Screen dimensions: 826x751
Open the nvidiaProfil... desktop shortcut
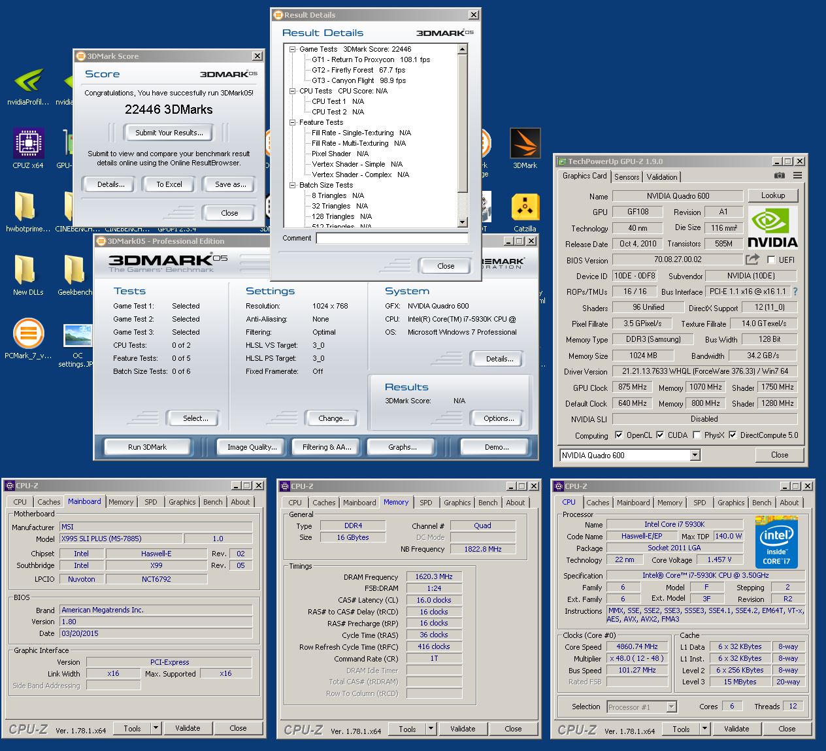point(28,86)
